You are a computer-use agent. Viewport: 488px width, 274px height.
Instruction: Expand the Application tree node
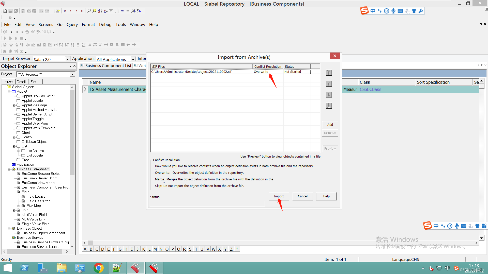click(x=9, y=165)
